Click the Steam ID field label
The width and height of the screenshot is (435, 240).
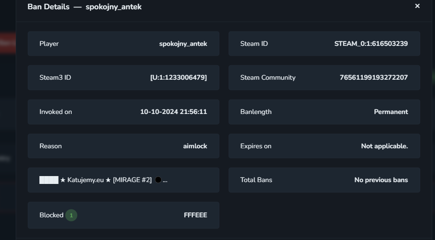click(x=254, y=44)
